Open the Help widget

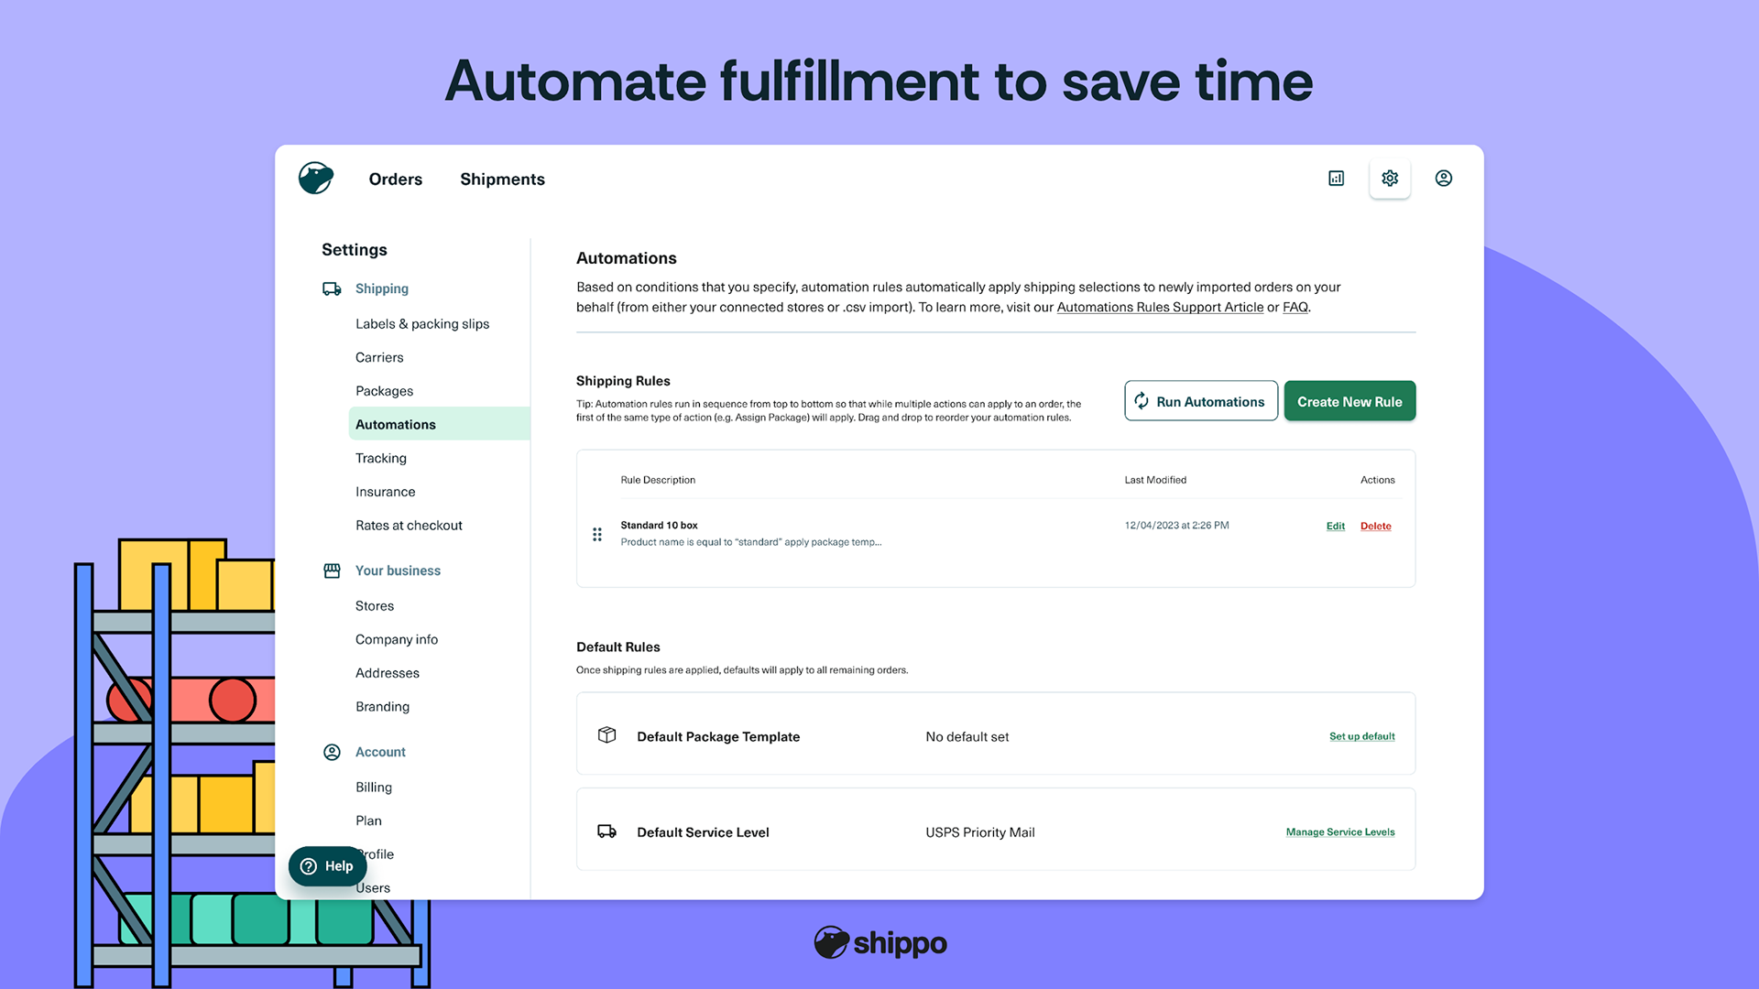click(x=327, y=866)
